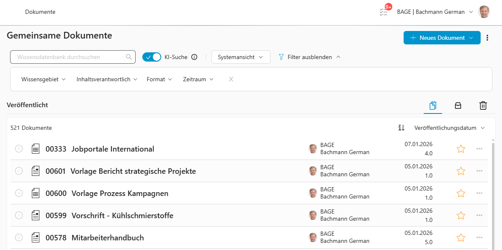Open the Veröffentlichungsdatum sort dropdown
The height and width of the screenshot is (250, 502).
449,128
